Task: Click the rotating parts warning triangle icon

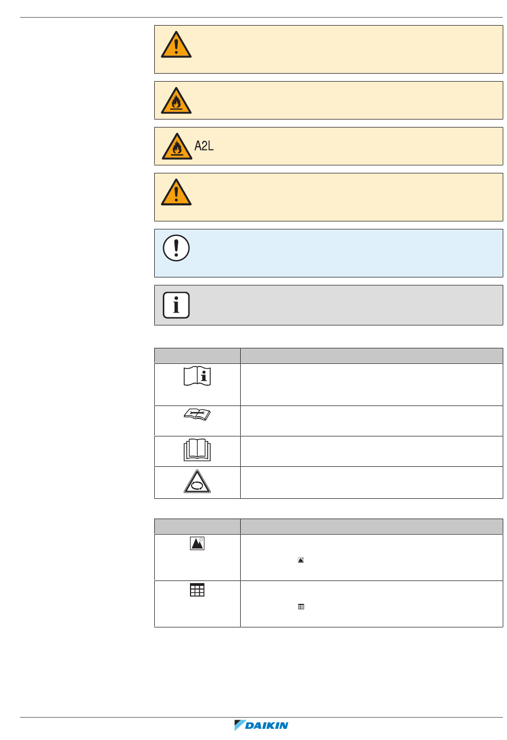Action: pos(197,482)
